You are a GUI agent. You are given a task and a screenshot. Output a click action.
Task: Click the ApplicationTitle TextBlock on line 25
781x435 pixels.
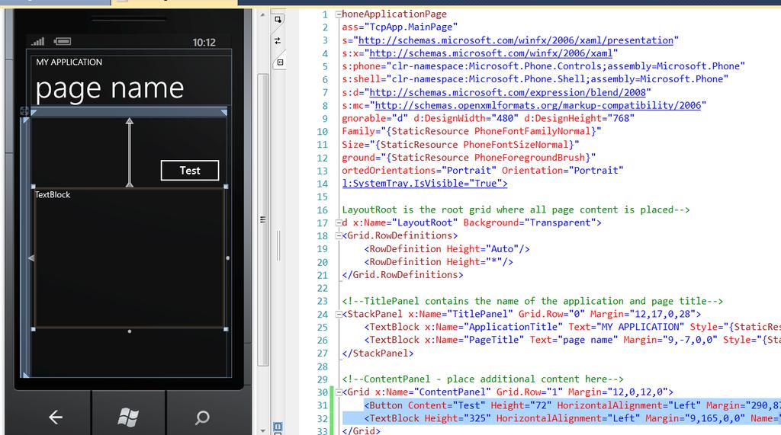coord(572,327)
